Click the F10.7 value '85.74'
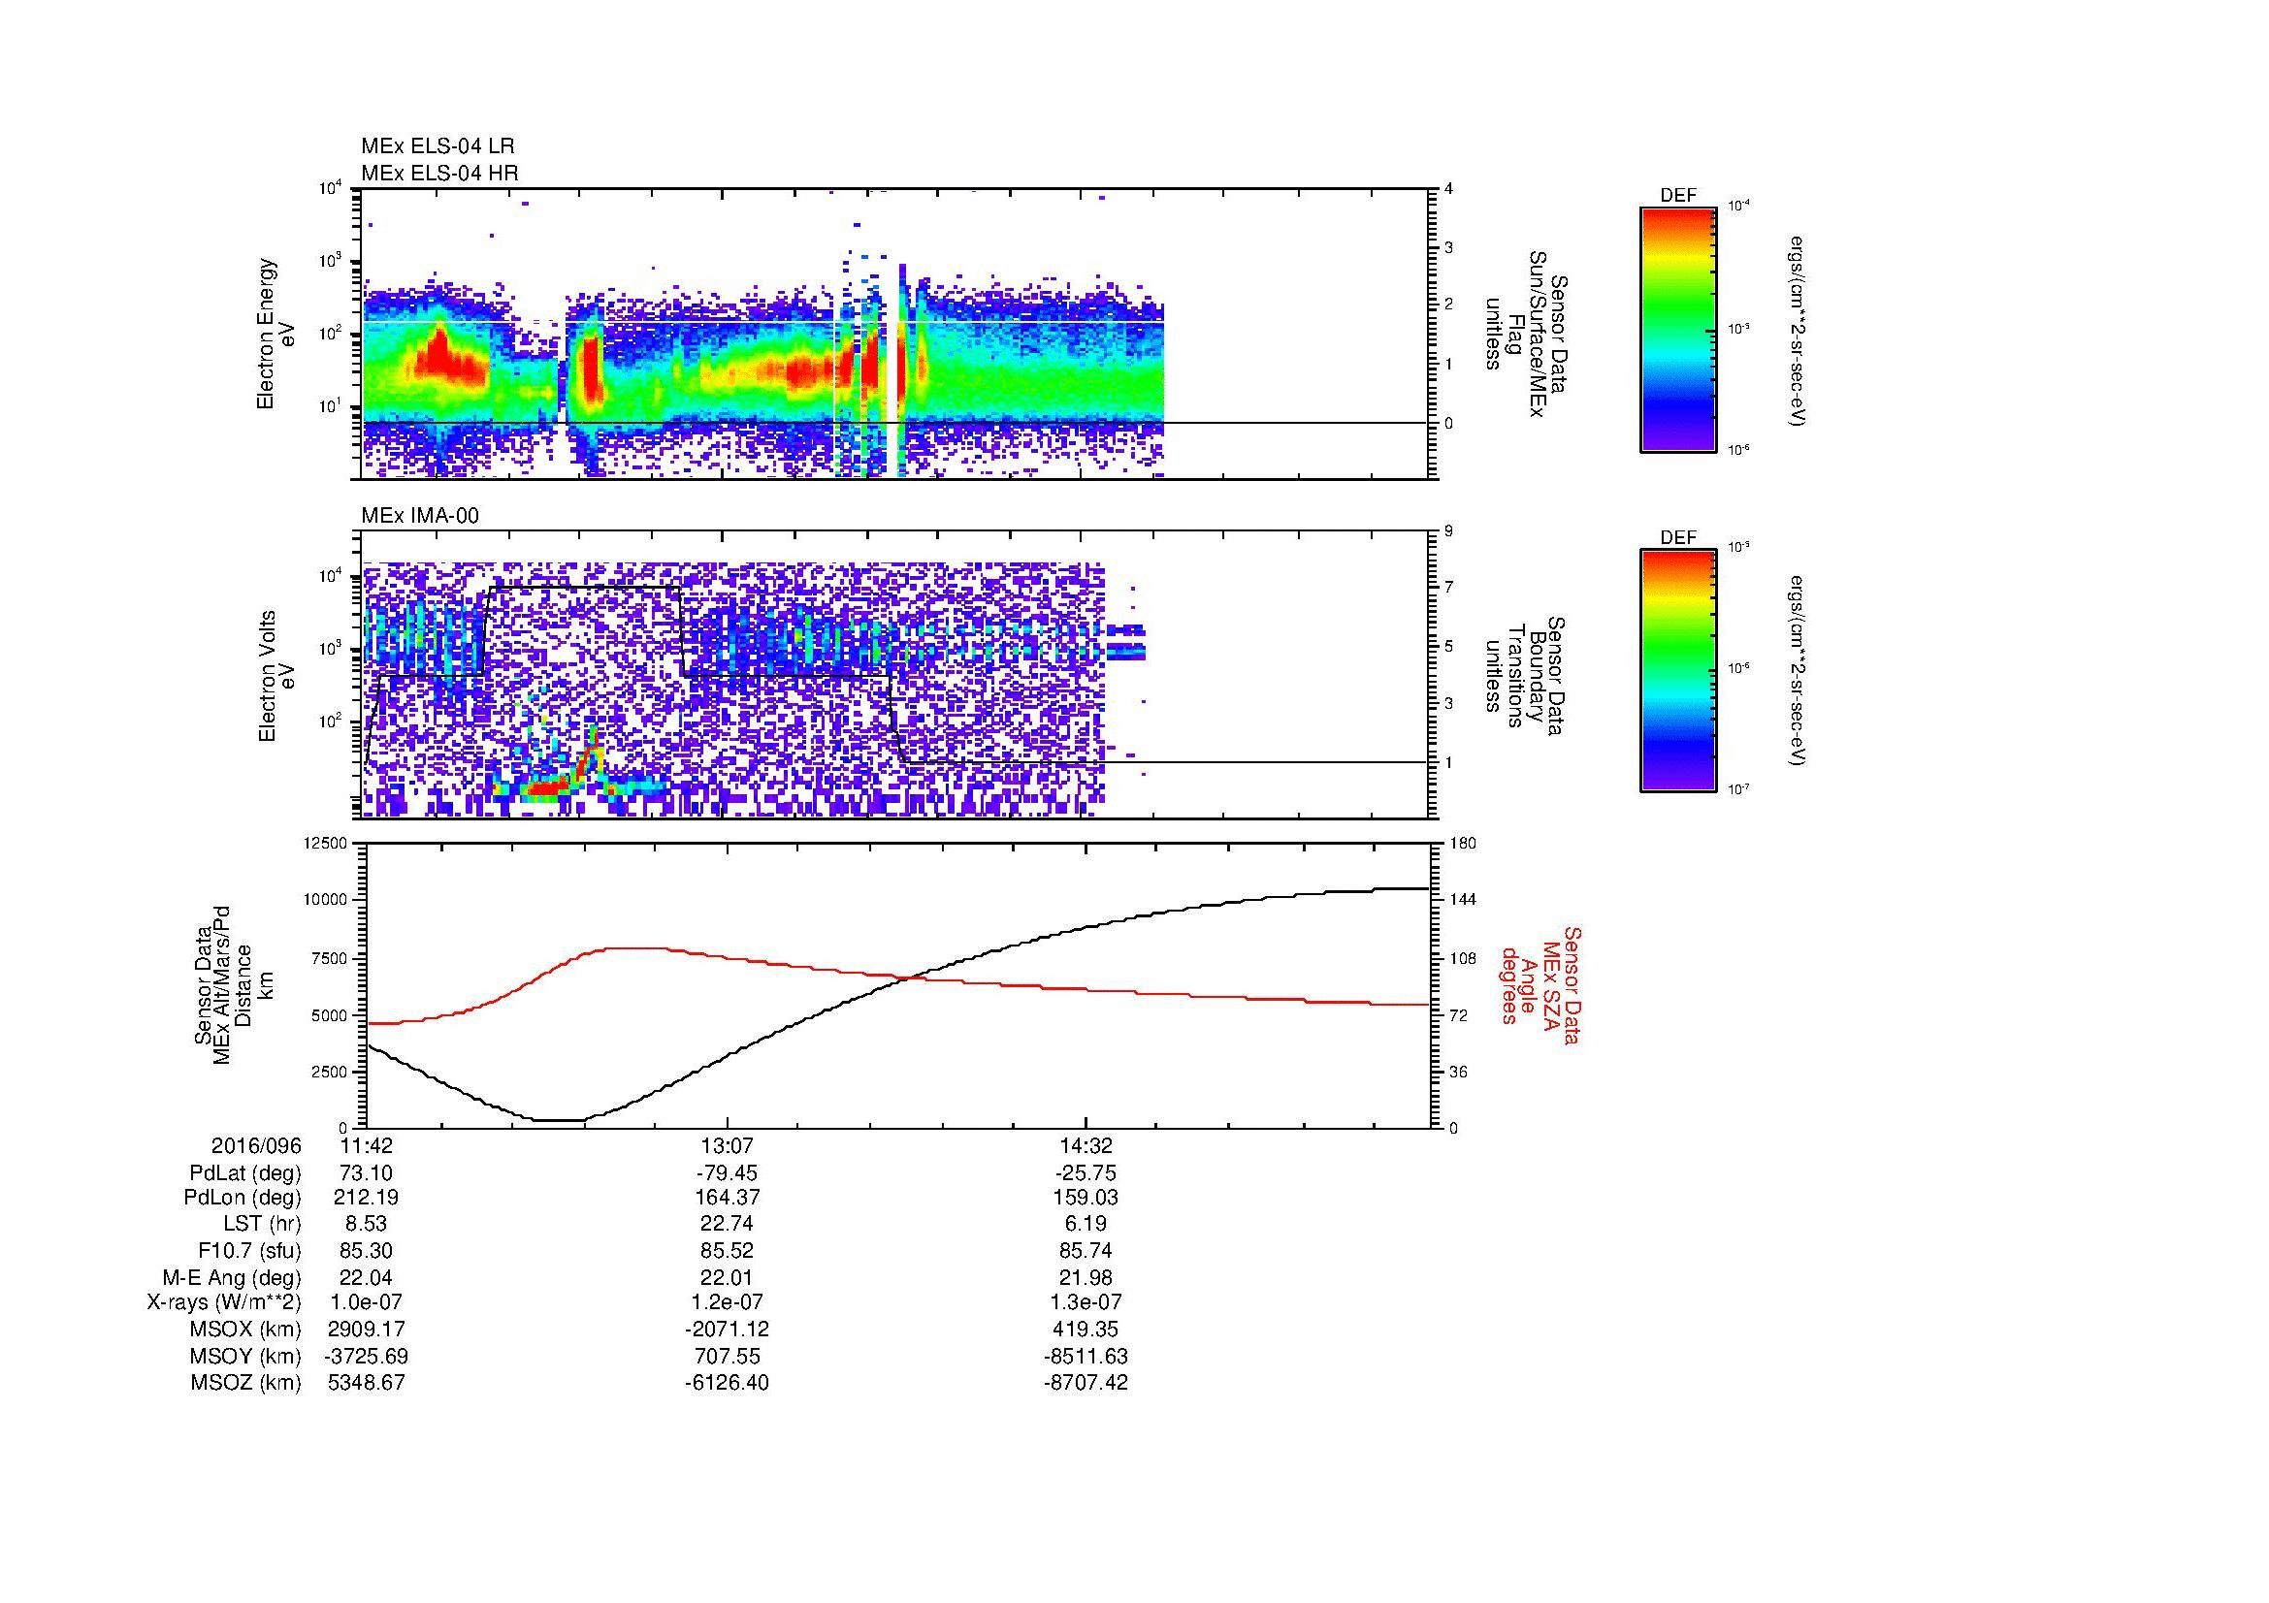2269x1603 pixels. [1086, 1250]
